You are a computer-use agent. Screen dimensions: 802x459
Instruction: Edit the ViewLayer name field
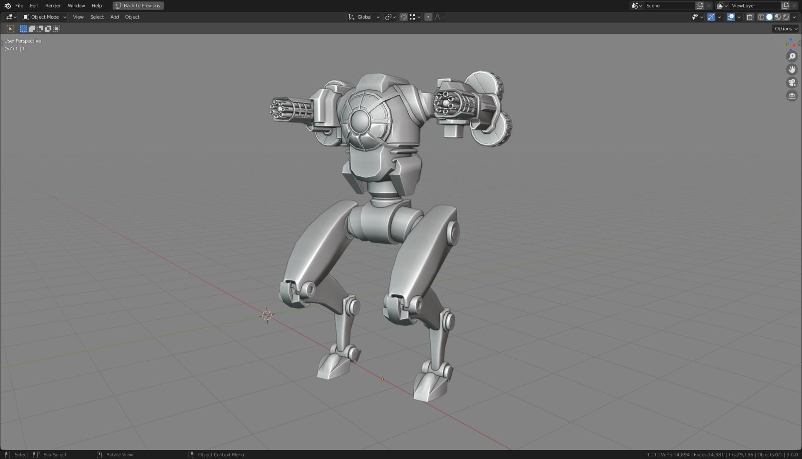755,6
